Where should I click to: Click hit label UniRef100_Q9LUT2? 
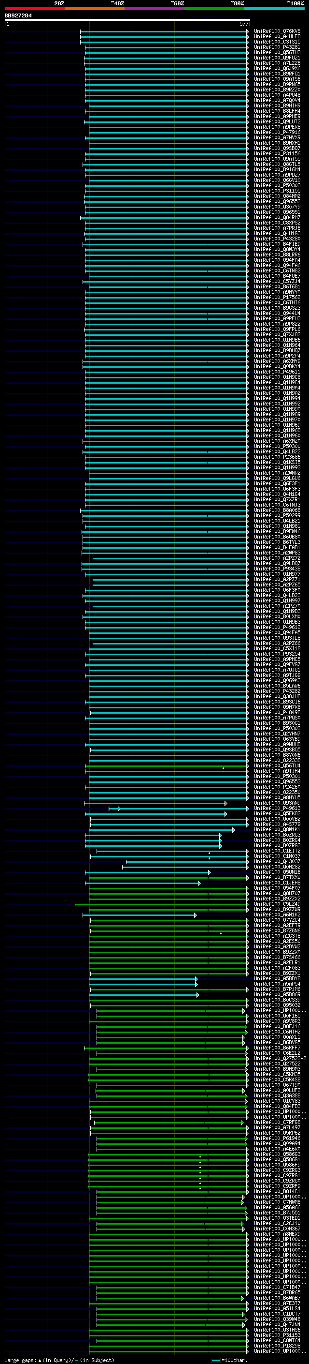(x=277, y=122)
